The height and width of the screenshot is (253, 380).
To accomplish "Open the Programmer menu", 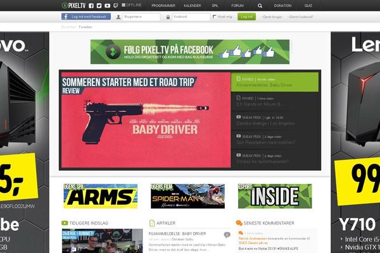I will pos(163,6).
